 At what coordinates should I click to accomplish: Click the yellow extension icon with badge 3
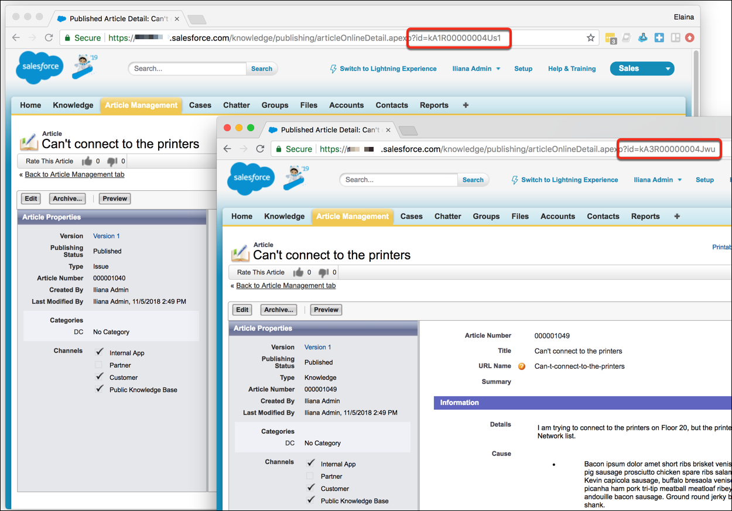(x=610, y=38)
